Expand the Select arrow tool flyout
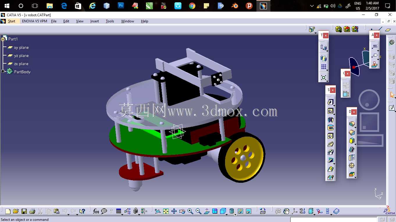396x222 pixels. pyautogui.click(x=395, y=98)
